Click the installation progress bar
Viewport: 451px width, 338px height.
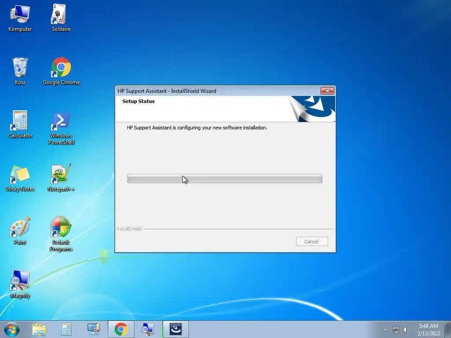pyautogui.click(x=225, y=179)
